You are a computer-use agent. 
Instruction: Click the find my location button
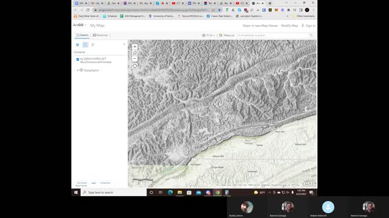[x=135, y=66]
